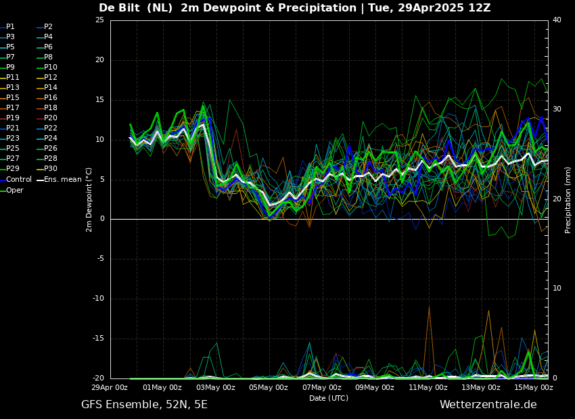This screenshot has height=419, width=575.
Task: Click the 'GFS Ensemble, 52N, 5E' footer text
Action: click(x=145, y=405)
